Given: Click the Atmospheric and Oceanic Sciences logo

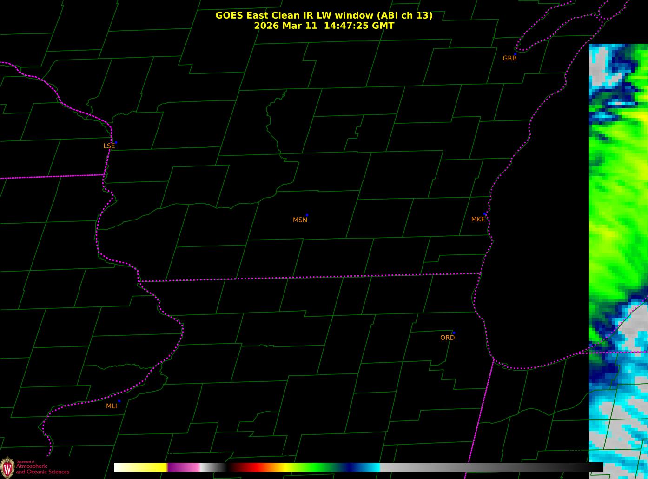Looking at the screenshot, I should 35,467.
